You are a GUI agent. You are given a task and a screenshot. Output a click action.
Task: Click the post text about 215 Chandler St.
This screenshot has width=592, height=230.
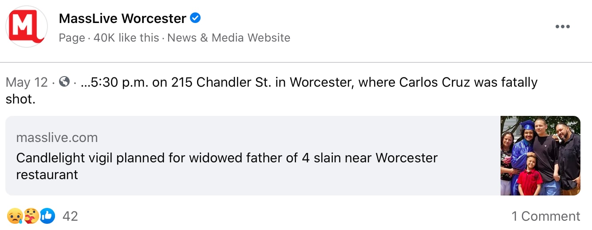(x=311, y=82)
